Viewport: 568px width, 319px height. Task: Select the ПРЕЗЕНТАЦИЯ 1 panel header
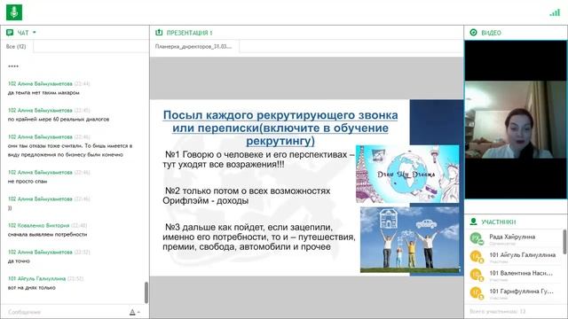coord(189,33)
